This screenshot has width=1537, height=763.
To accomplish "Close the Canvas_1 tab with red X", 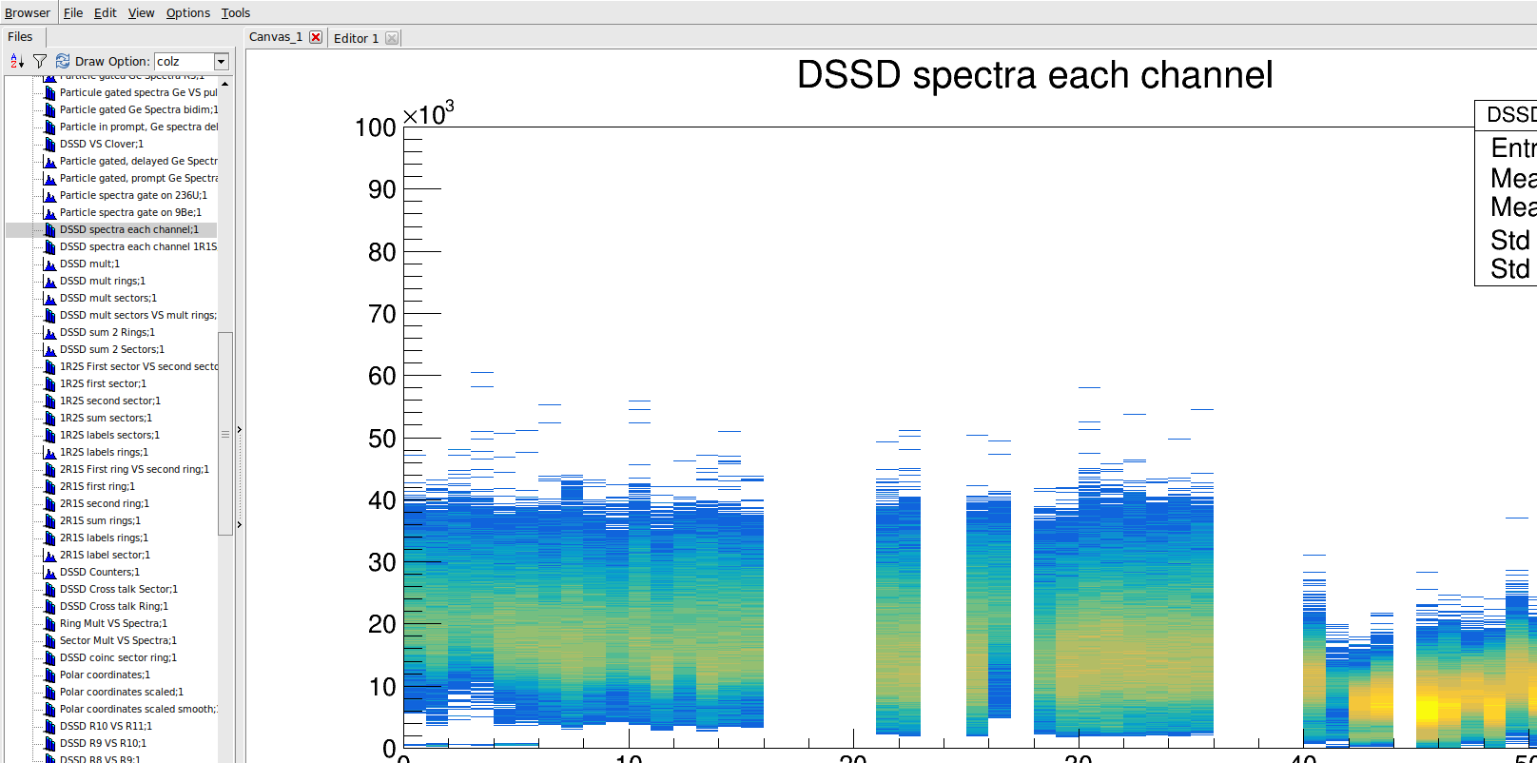I will pyautogui.click(x=316, y=37).
